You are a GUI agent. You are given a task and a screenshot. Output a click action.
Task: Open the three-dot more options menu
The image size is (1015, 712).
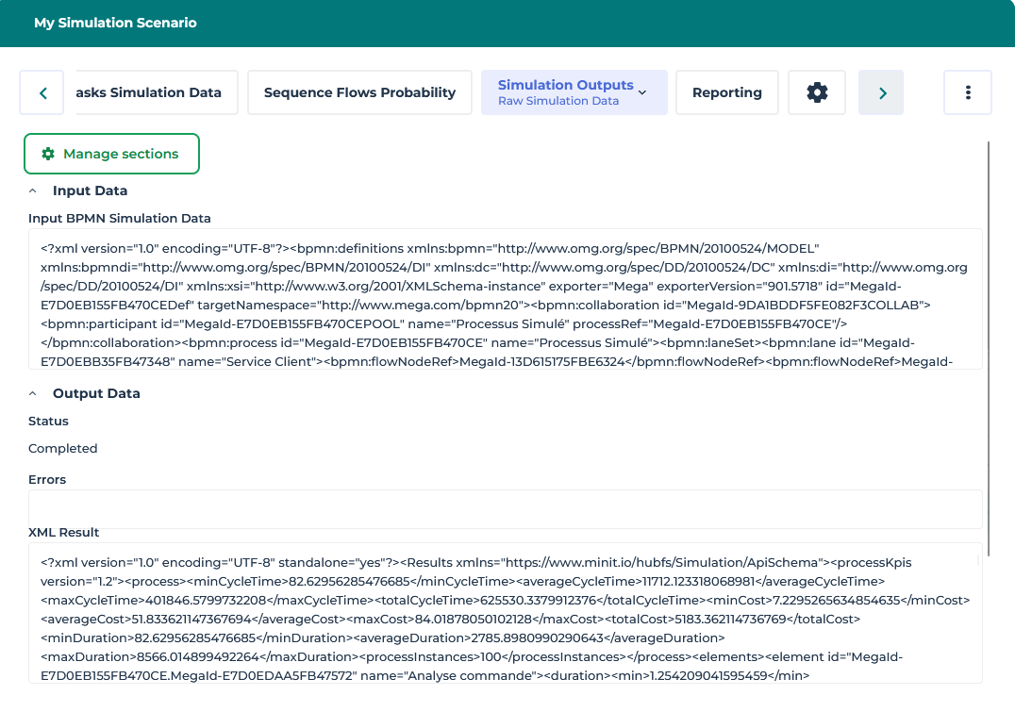[967, 92]
